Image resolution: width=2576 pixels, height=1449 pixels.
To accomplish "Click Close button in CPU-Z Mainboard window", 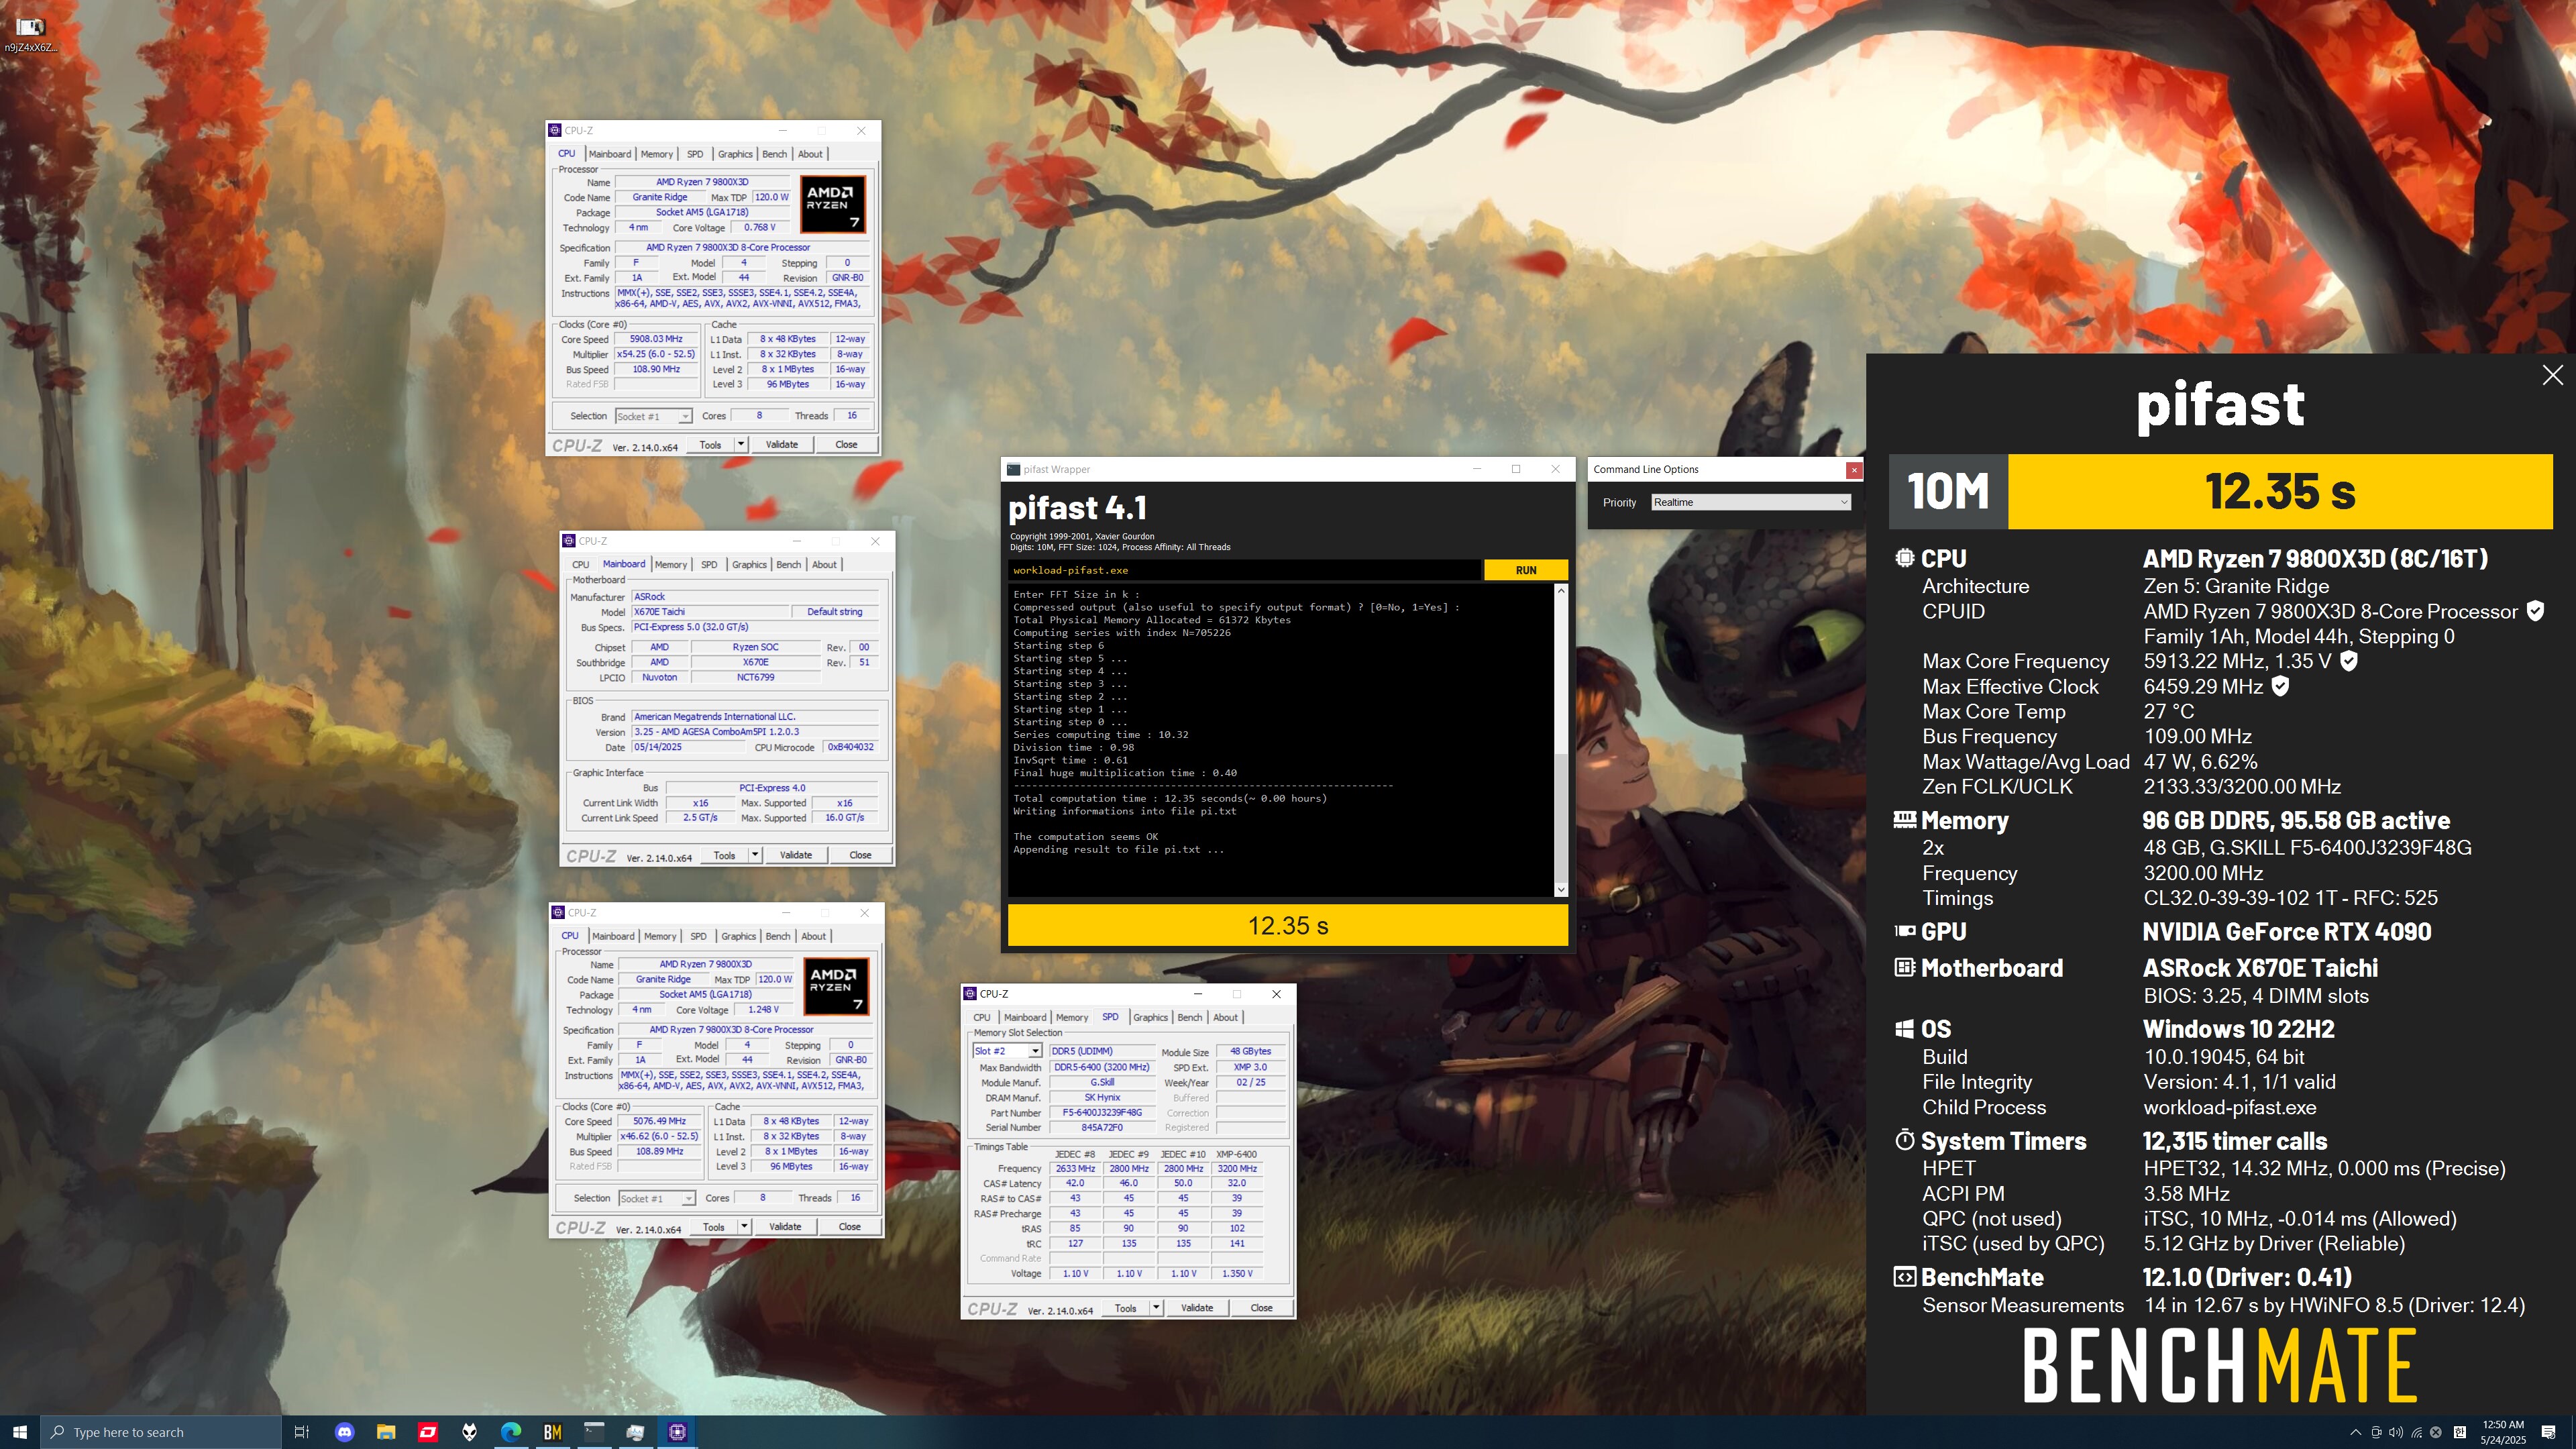I will [x=860, y=855].
